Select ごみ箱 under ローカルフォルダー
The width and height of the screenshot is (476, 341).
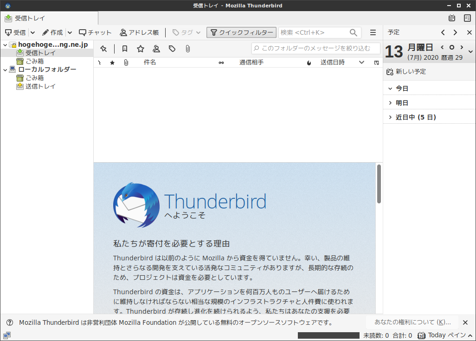34,78
